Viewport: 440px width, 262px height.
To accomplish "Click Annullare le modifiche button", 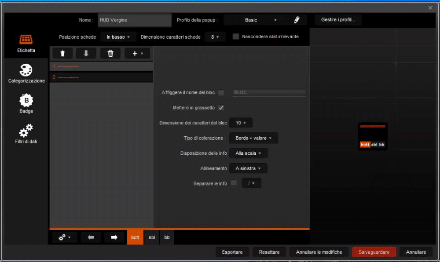I will [319, 252].
